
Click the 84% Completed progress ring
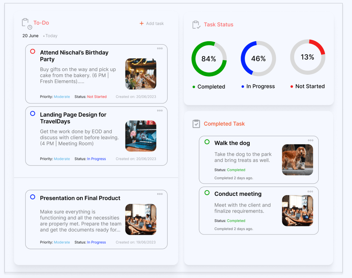pyautogui.click(x=209, y=59)
